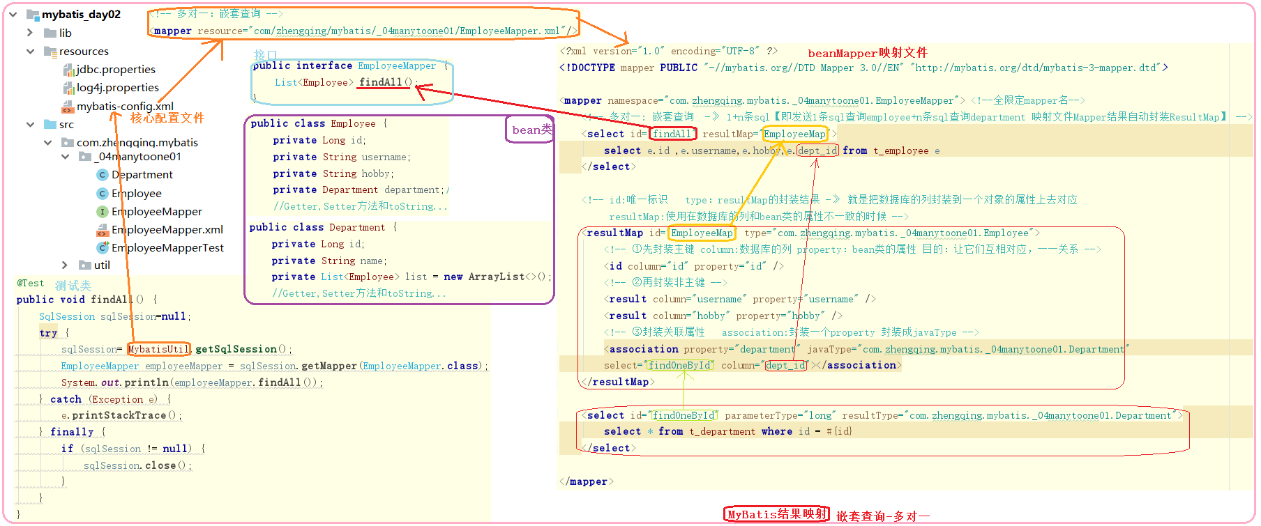Click 'private Department department;' field line

tap(359, 189)
